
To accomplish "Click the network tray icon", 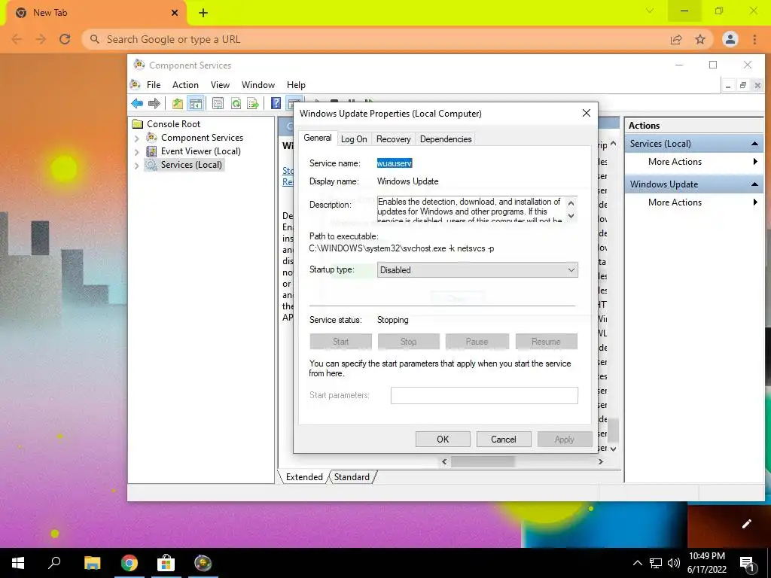I will click(656, 563).
